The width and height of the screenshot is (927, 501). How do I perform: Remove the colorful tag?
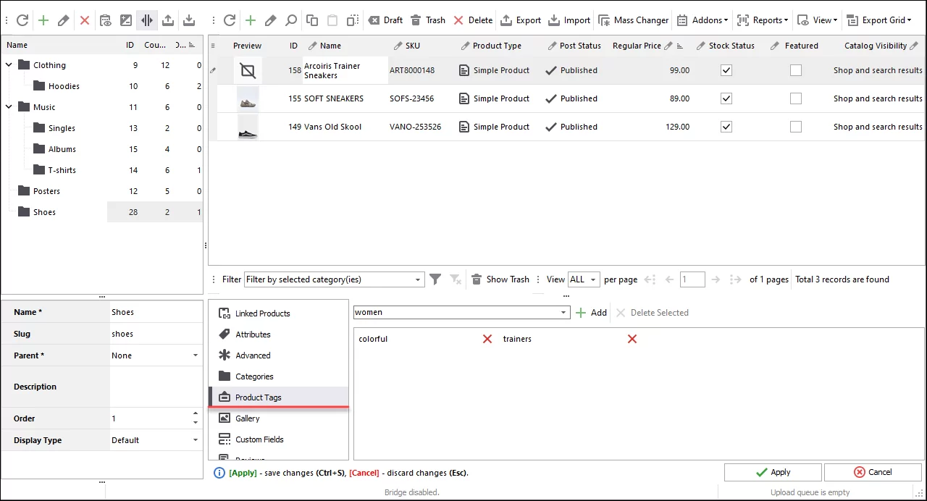pos(487,338)
